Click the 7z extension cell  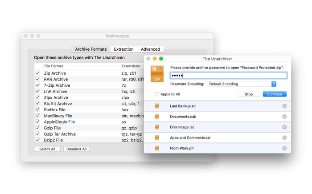(x=123, y=85)
